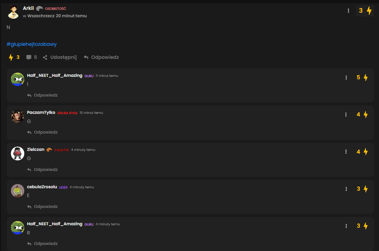Upvote Zielczan's comment with the lightning icon
This screenshot has width=379, height=251.
[366, 152]
